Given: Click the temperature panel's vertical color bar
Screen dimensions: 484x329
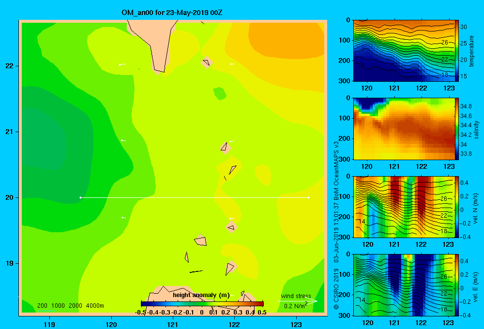Looking at the screenshot, I should coord(457,51).
